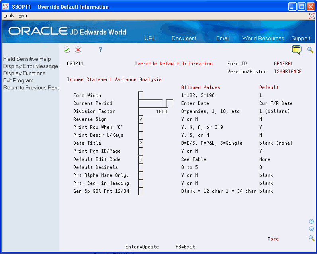
Task: Click the Allowed Values column header
Action: 201,87
